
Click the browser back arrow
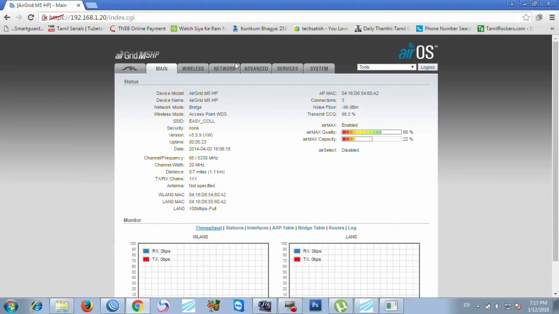(7, 17)
